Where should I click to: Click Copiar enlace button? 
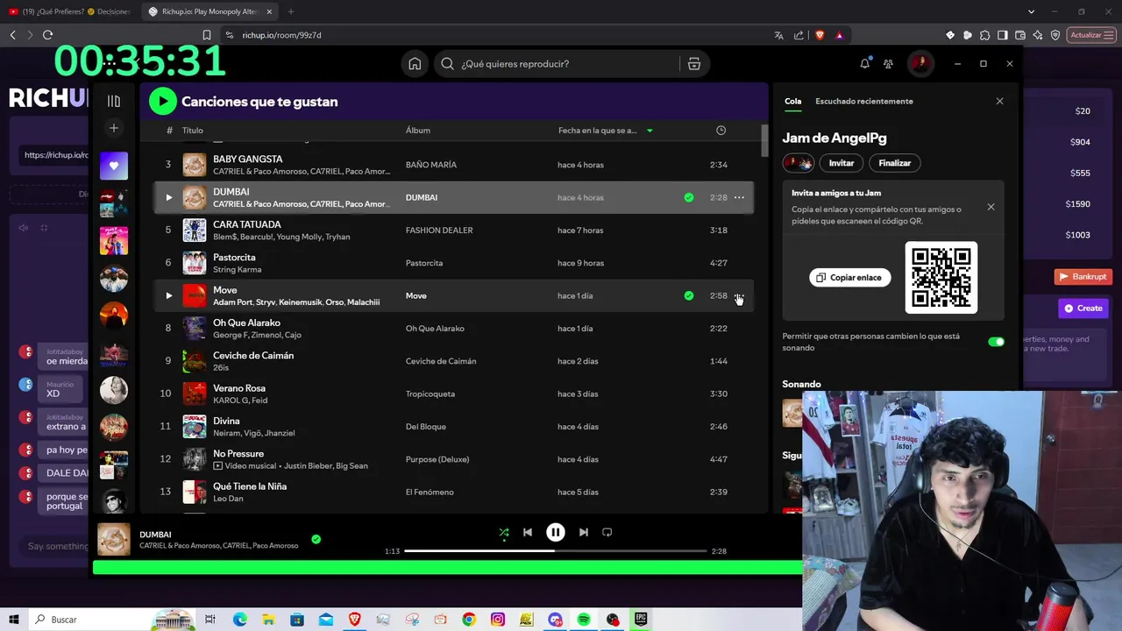849,277
